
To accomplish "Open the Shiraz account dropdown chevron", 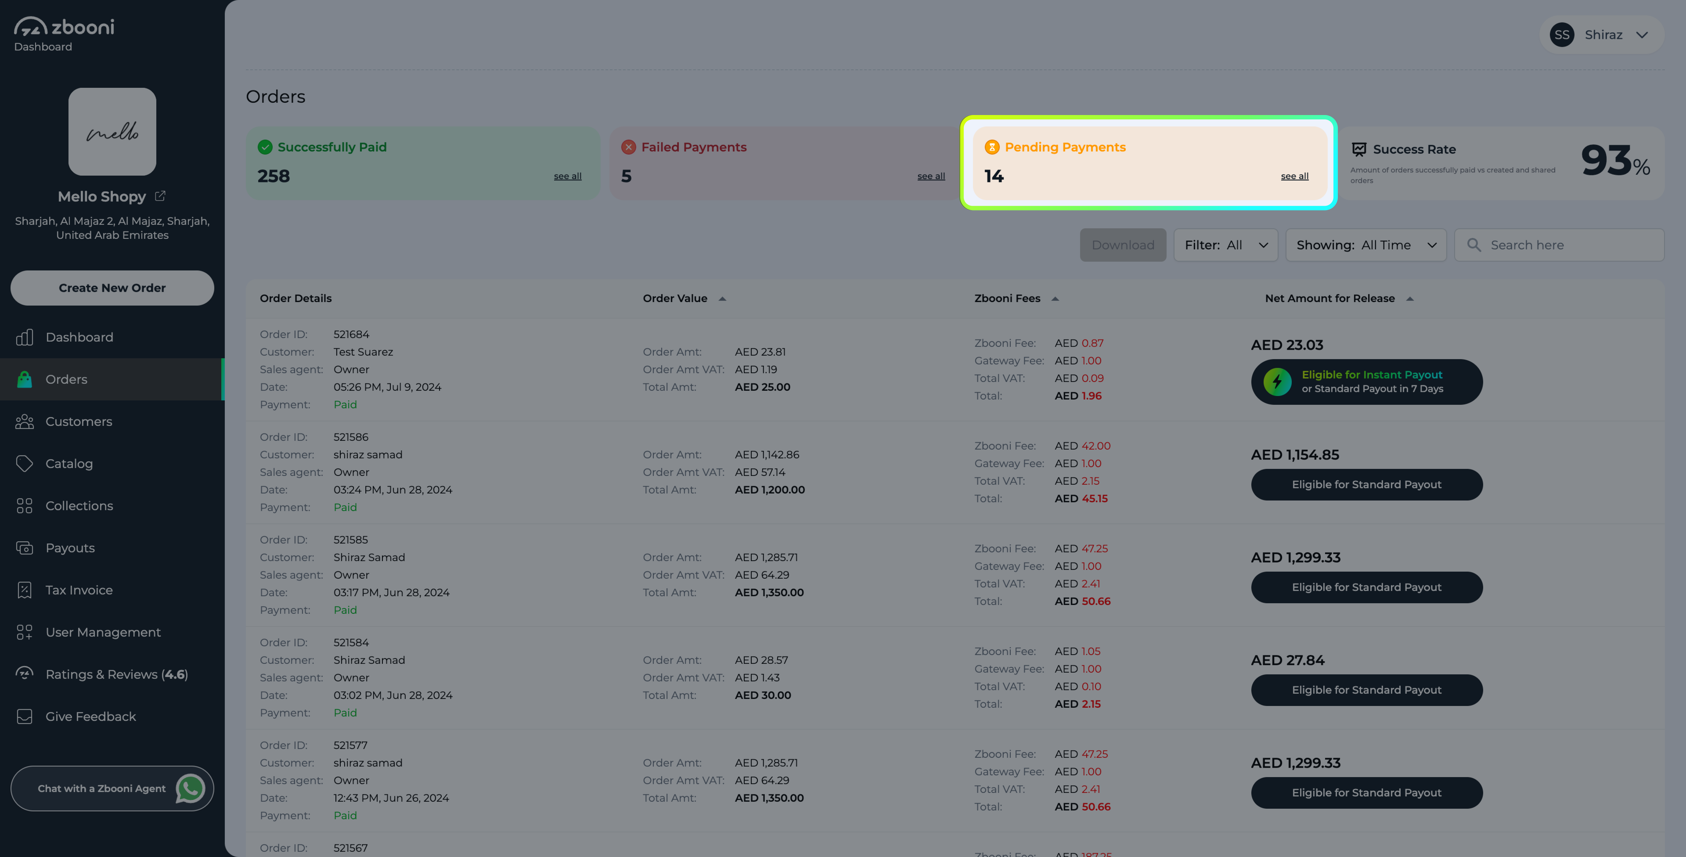I will tap(1642, 35).
